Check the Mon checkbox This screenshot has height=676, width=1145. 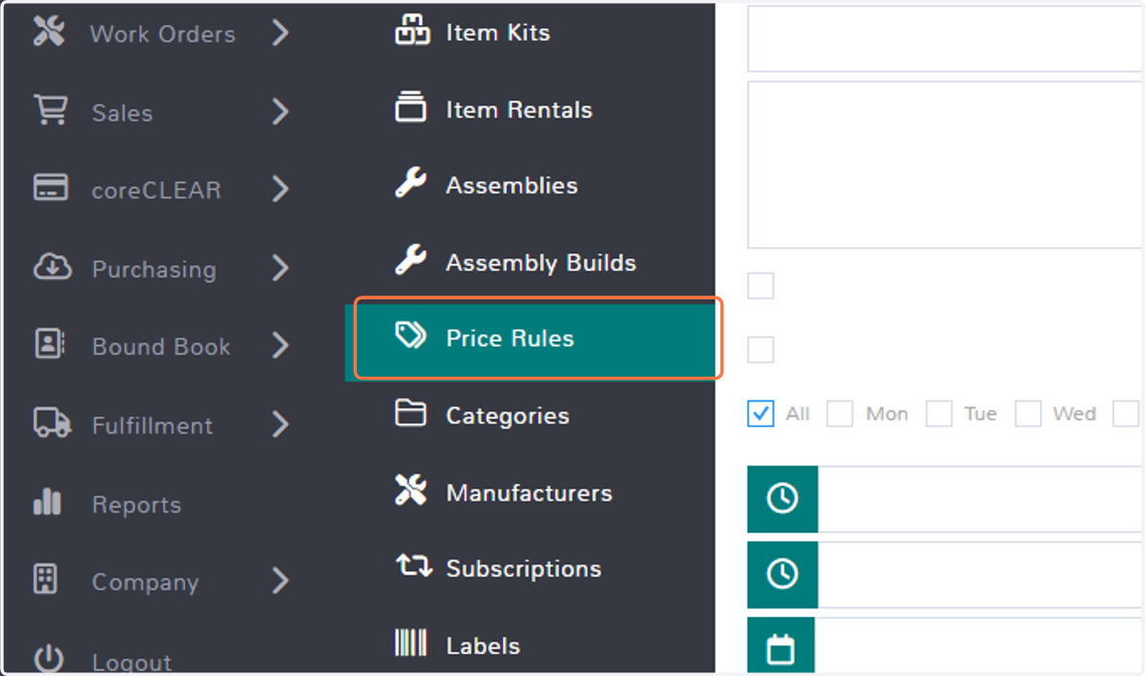coord(840,413)
